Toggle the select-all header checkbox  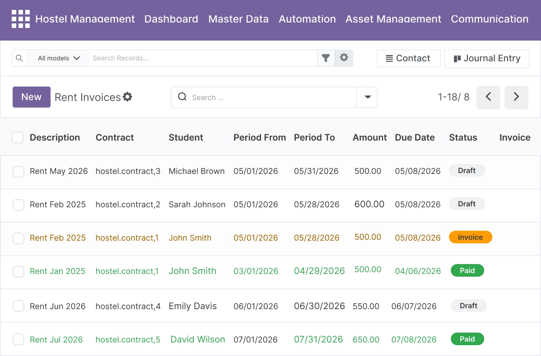(18, 137)
